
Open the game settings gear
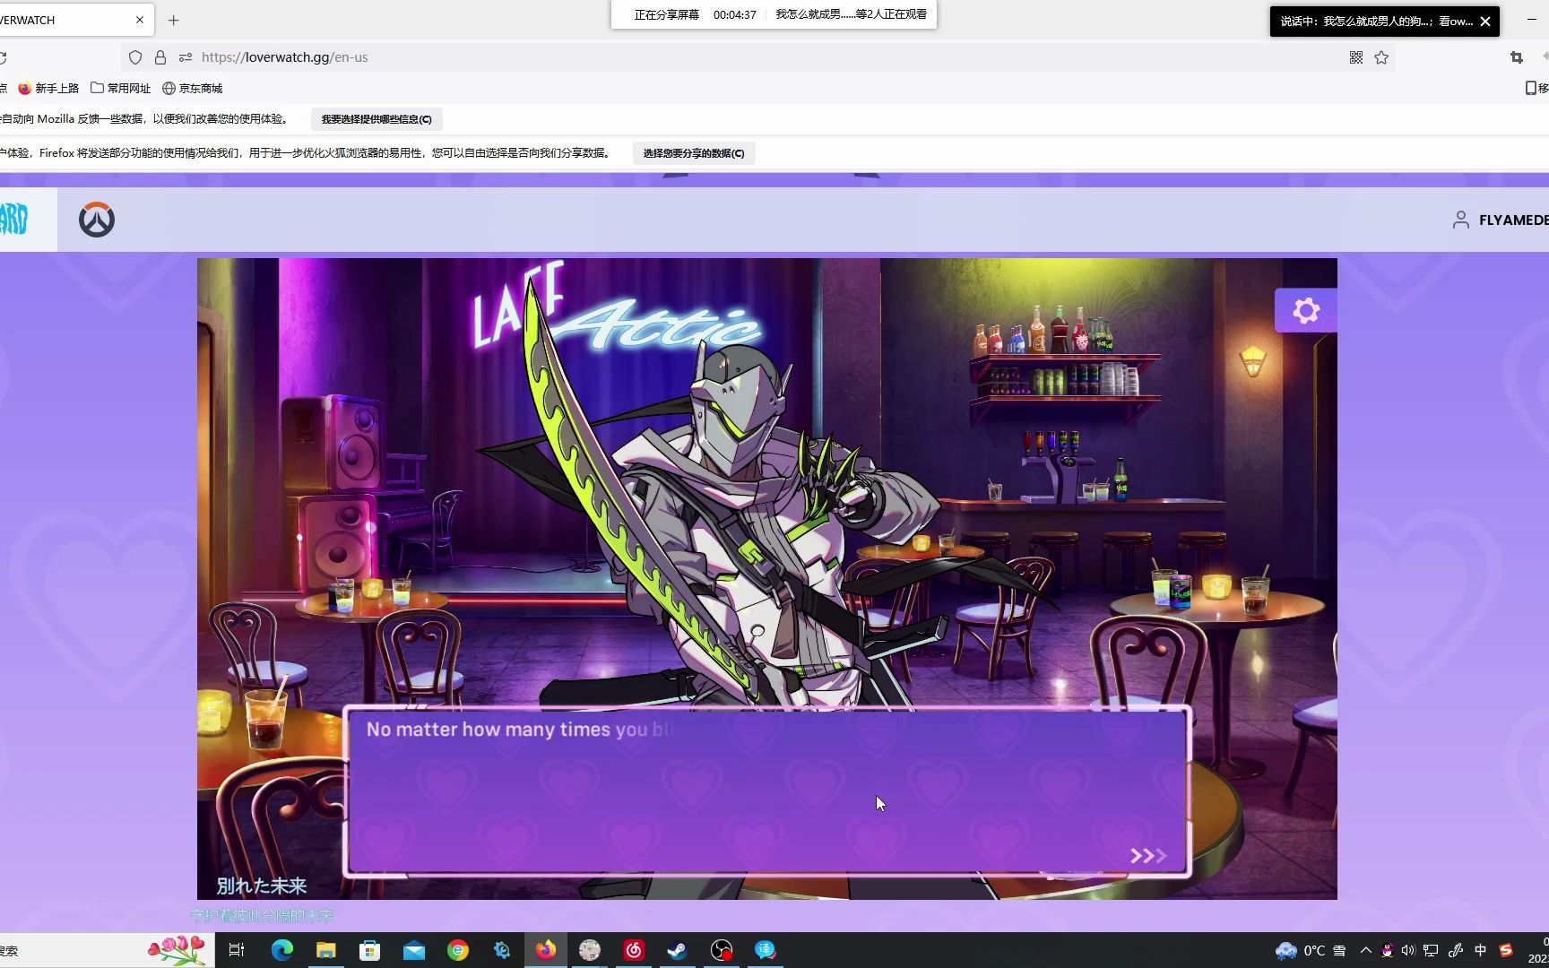coord(1306,310)
